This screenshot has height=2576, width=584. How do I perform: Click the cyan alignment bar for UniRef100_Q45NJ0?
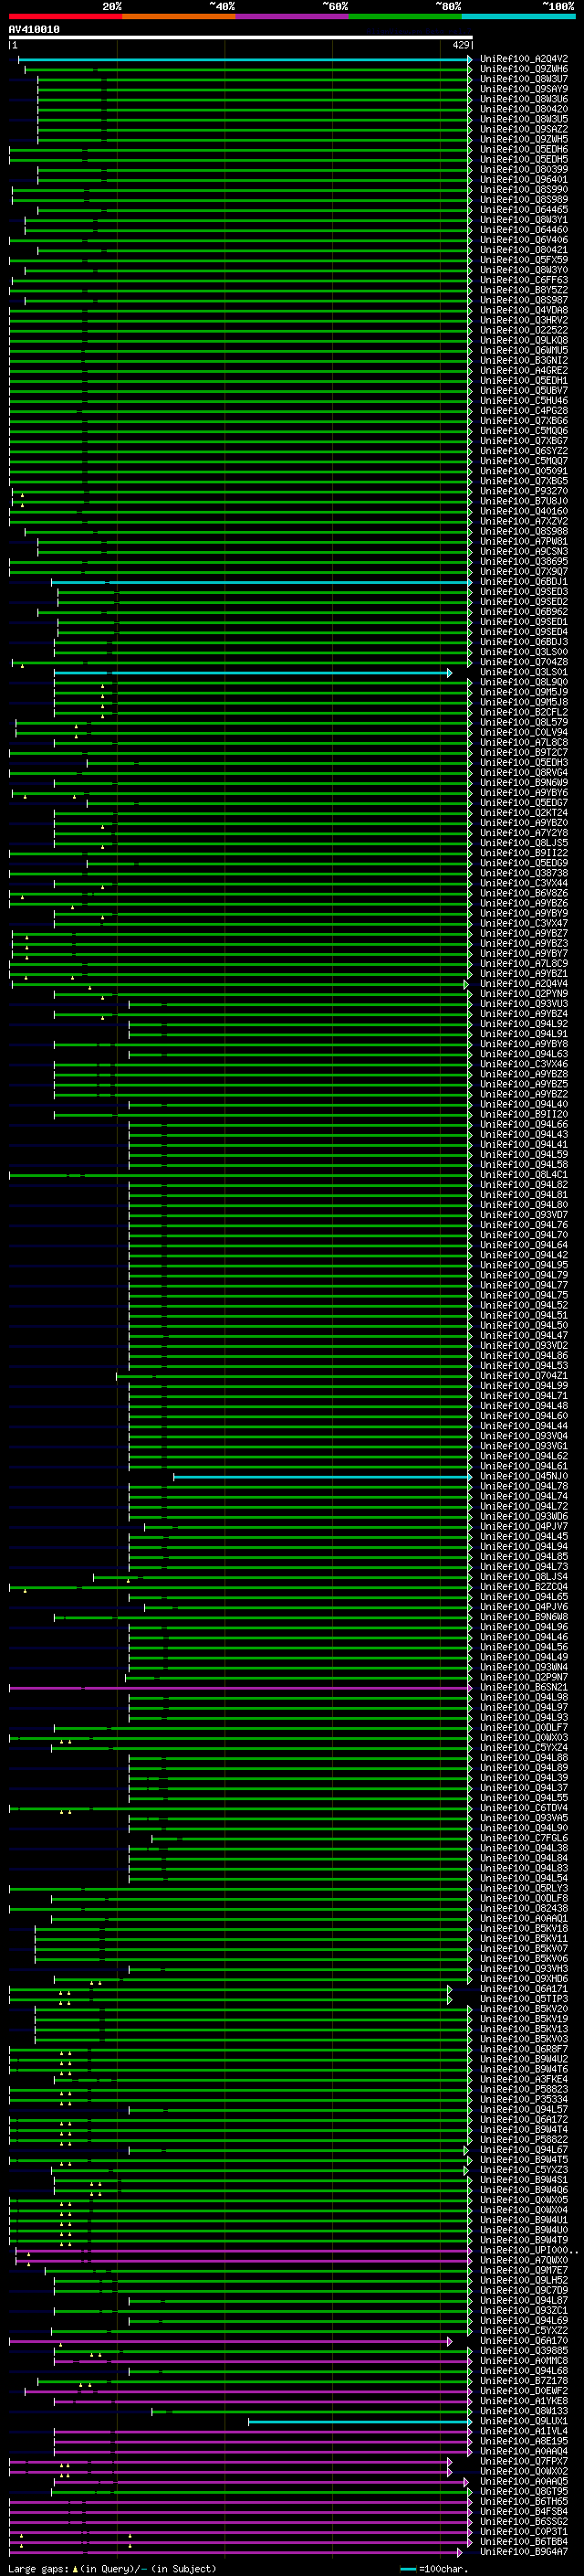(322, 1477)
